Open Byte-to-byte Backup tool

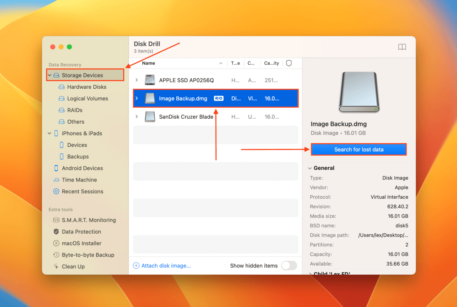88,255
